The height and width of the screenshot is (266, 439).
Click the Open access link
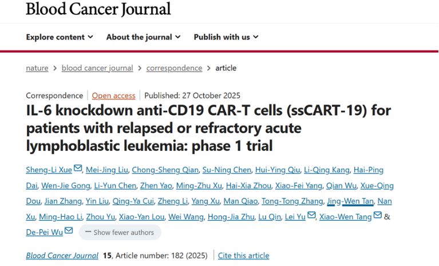pyautogui.click(x=114, y=96)
